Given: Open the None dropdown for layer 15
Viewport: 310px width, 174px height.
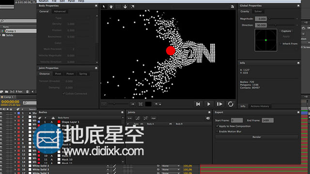Looking at the screenshot, I should click(170, 166).
